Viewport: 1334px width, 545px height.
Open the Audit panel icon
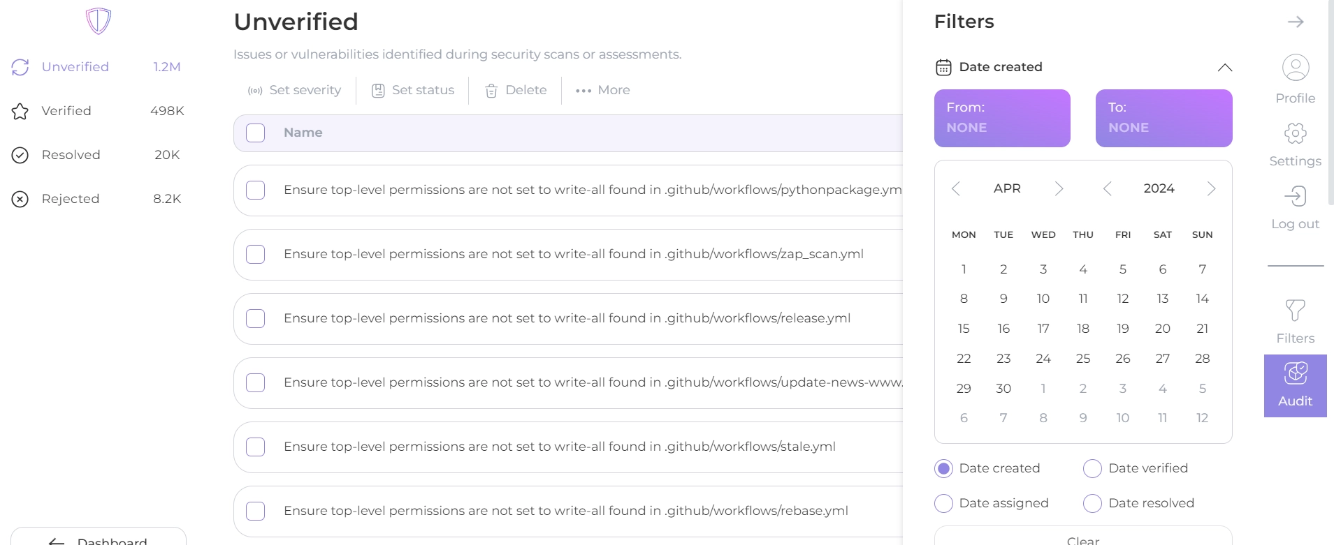1295,373
